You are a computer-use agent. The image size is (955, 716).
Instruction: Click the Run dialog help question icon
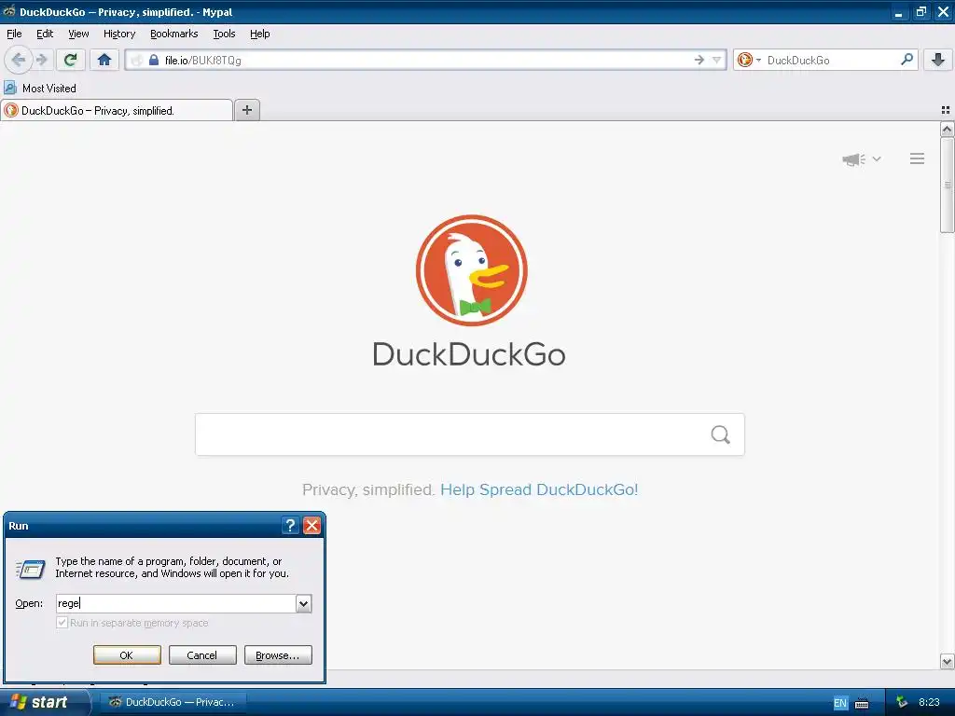pyautogui.click(x=290, y=526)
